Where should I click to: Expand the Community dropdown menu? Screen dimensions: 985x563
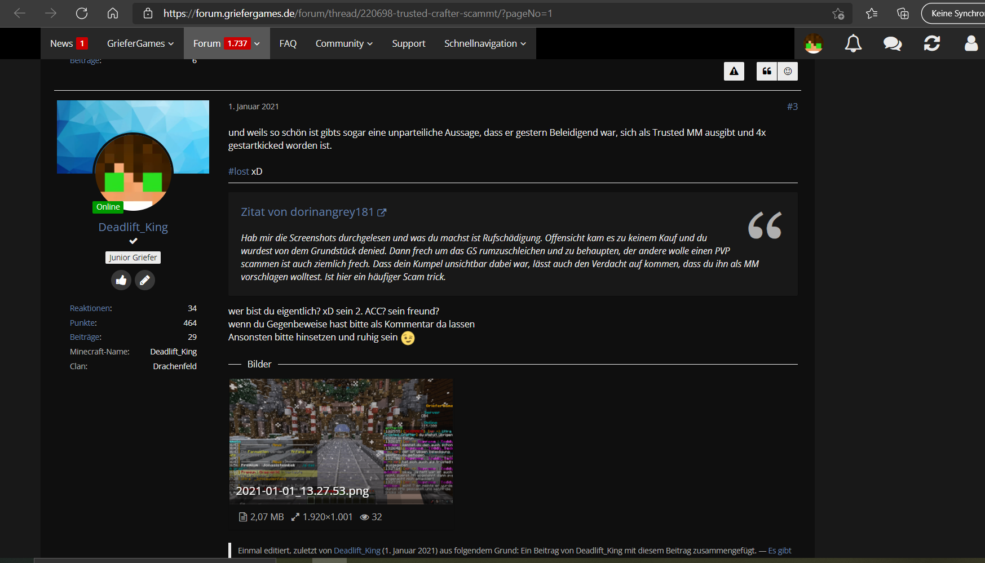pos(344,43)
